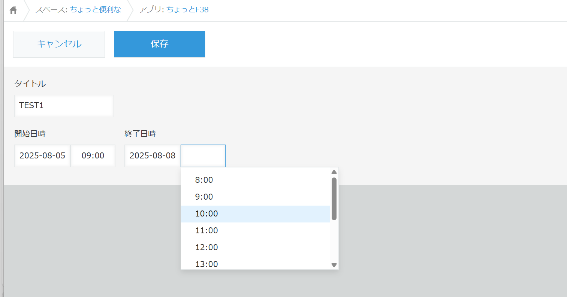
Task: Click the empty 終了日時 time box
Action: (x=203, y=156)
